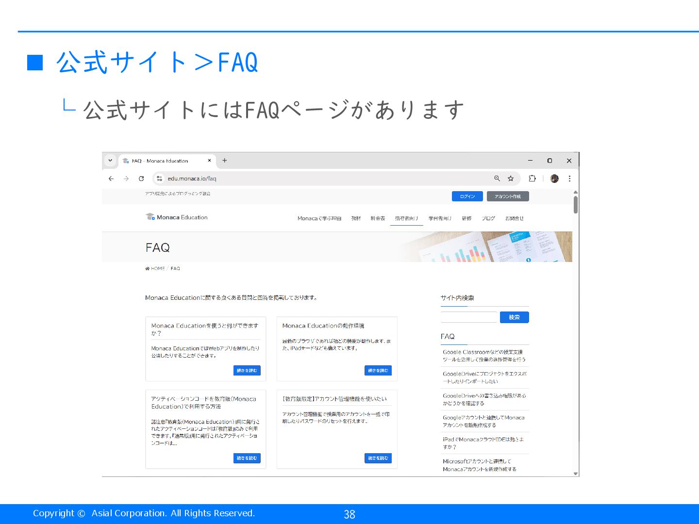Open the Chrome three-dot menu
Viewport: 699px width, 524px height.
pyautogui.click(x=569, y=179)
